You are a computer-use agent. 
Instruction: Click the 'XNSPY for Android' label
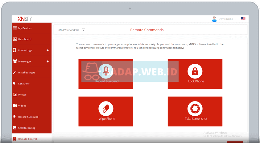click(69, 30)
